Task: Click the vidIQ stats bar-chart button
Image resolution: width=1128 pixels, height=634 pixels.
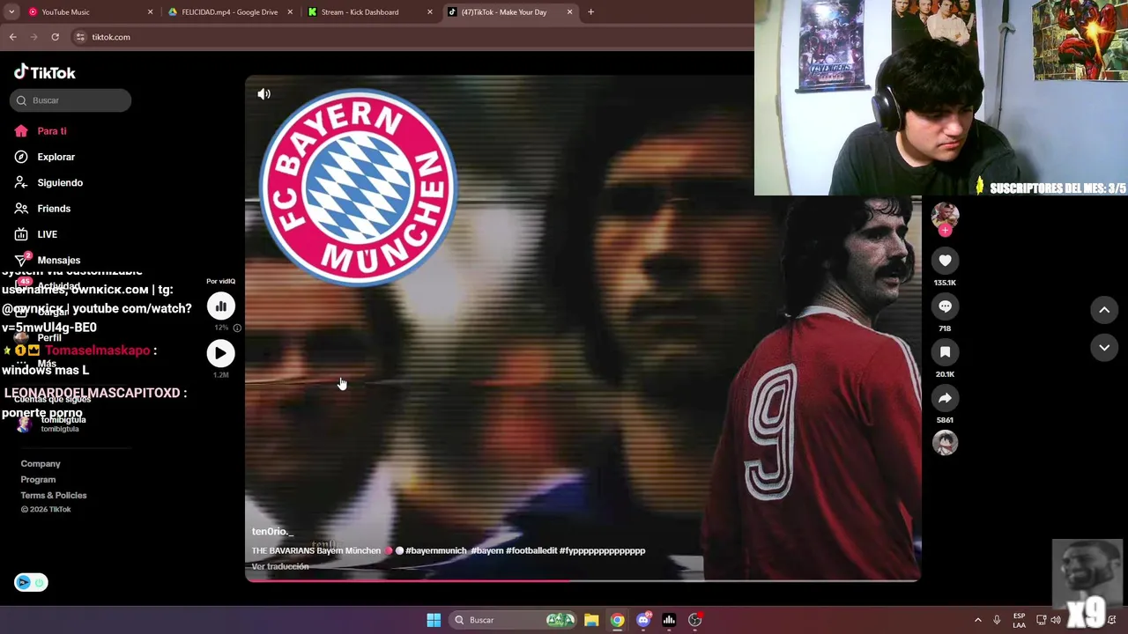Action: 220,306
